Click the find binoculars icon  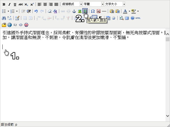point(4,18)
